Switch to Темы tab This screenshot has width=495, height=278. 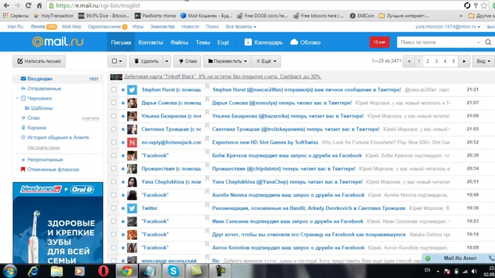(203, 42)
